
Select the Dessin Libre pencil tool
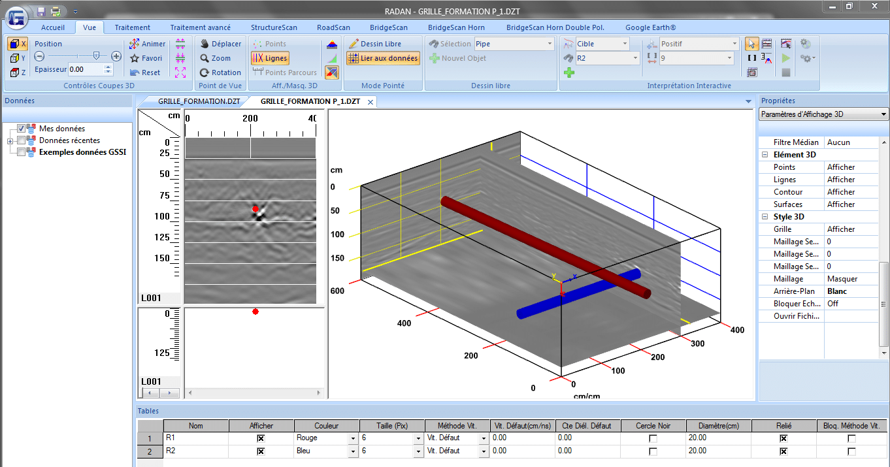click(375, 44)
